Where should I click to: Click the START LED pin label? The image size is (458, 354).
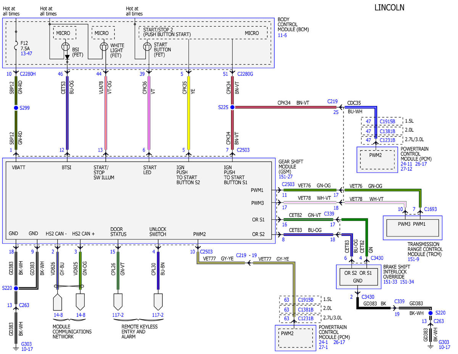tap(150, 170)
